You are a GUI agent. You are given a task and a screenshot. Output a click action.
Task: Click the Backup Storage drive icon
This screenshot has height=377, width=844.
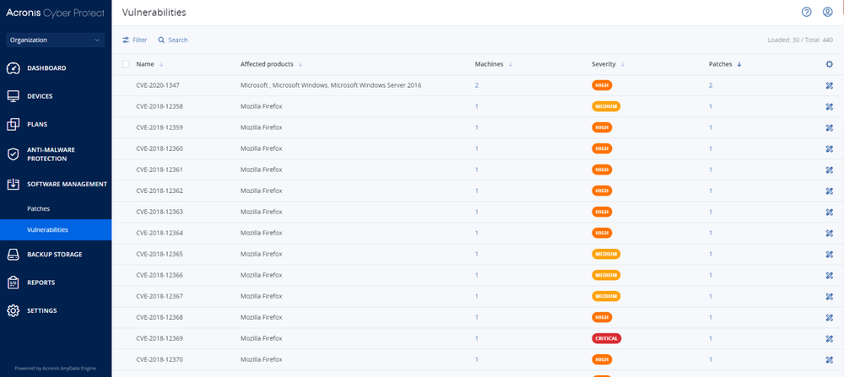pos(13,255)
